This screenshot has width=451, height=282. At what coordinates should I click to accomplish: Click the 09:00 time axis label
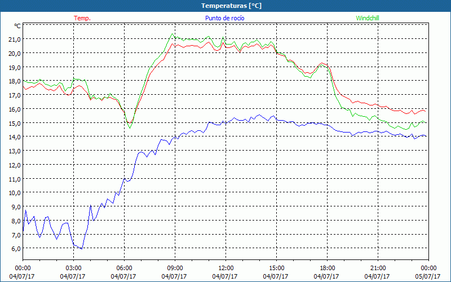click(x=175, y=268)
